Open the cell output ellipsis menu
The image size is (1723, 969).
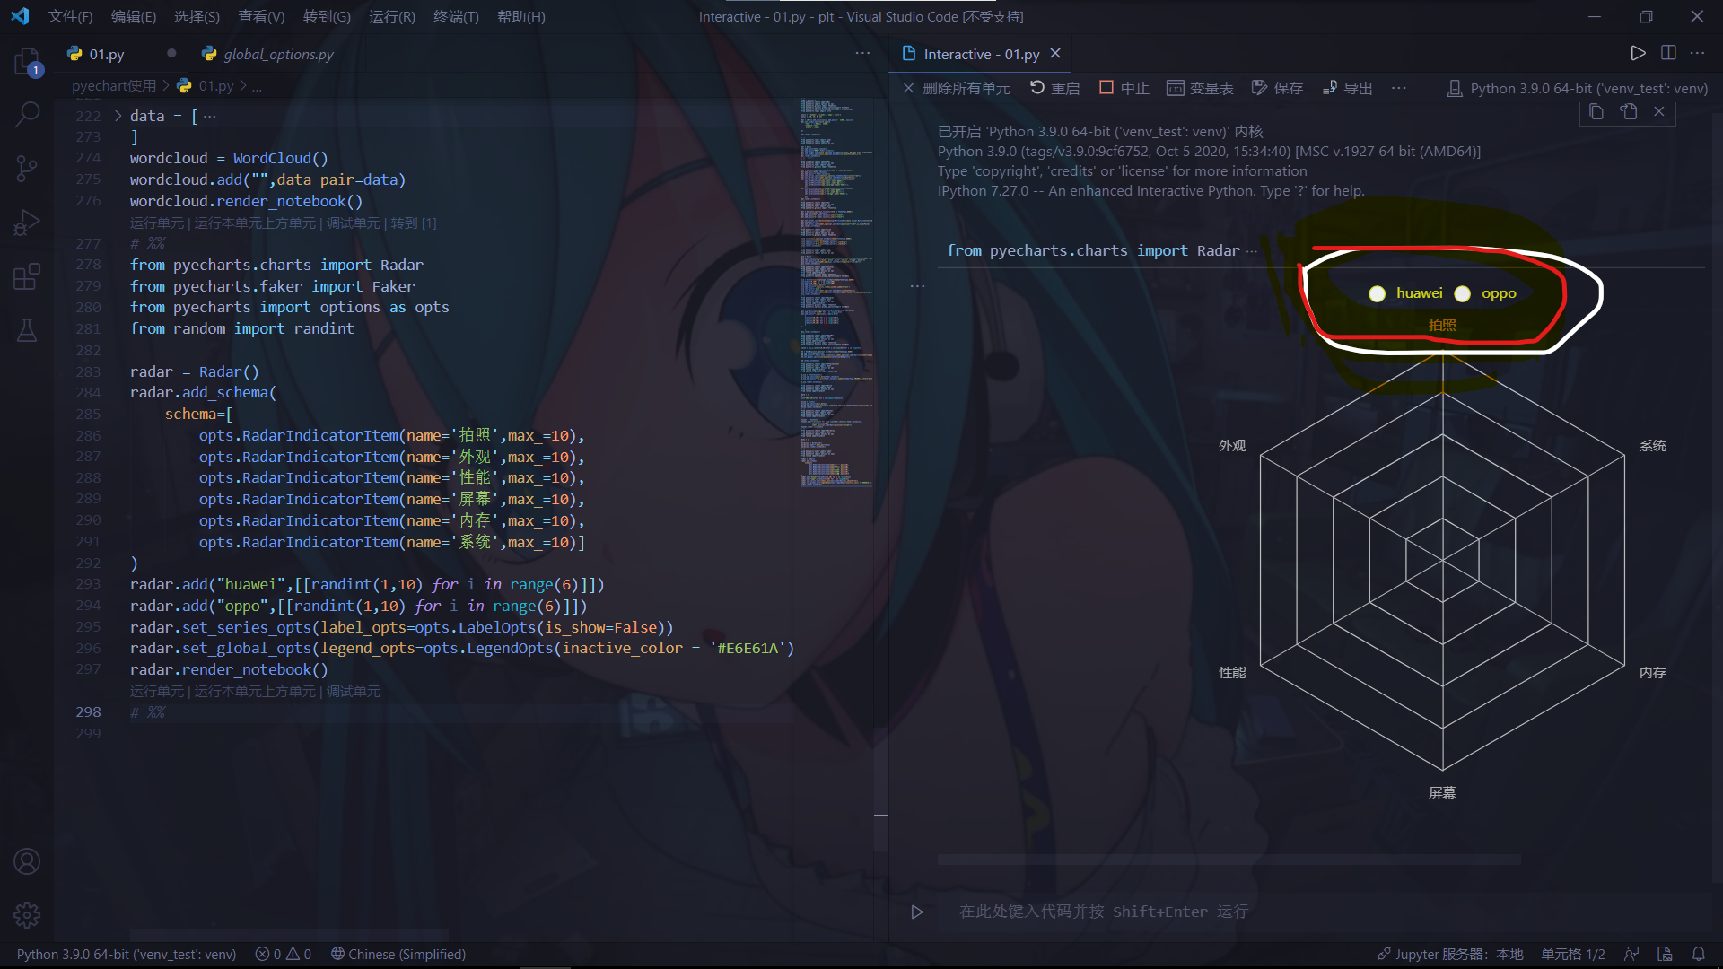pos(917,286)
